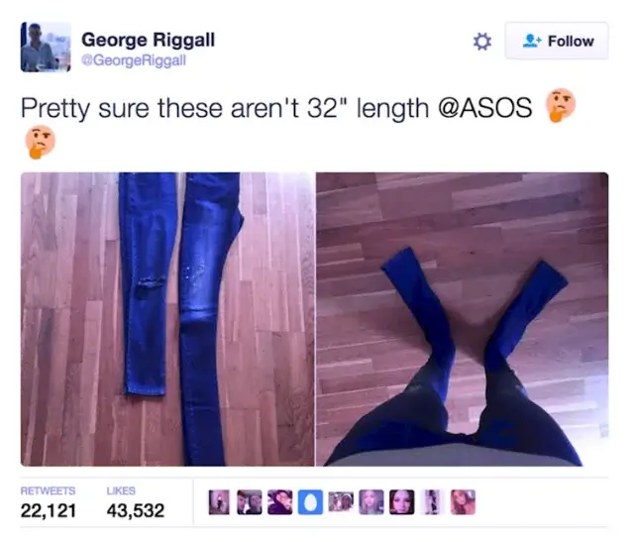Open the @GeorgeRiggall handle link

(134, 60)
